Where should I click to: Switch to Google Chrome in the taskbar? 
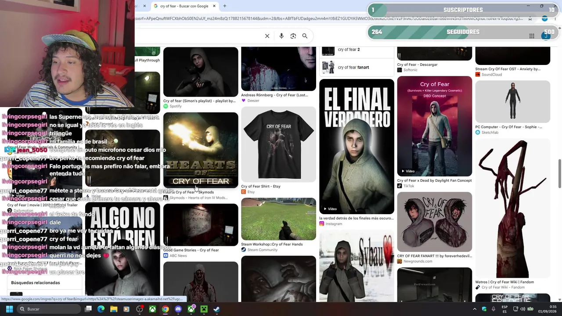[165, 309]
